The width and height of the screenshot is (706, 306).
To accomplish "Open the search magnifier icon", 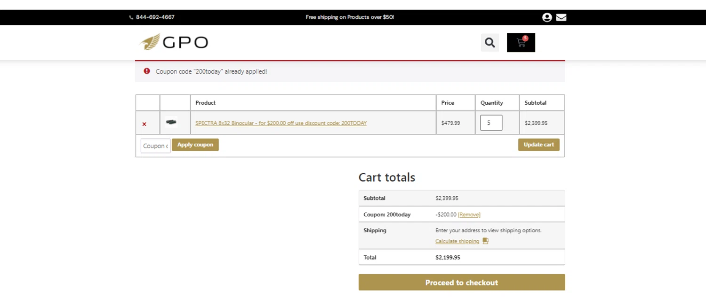I will (490, 43).
